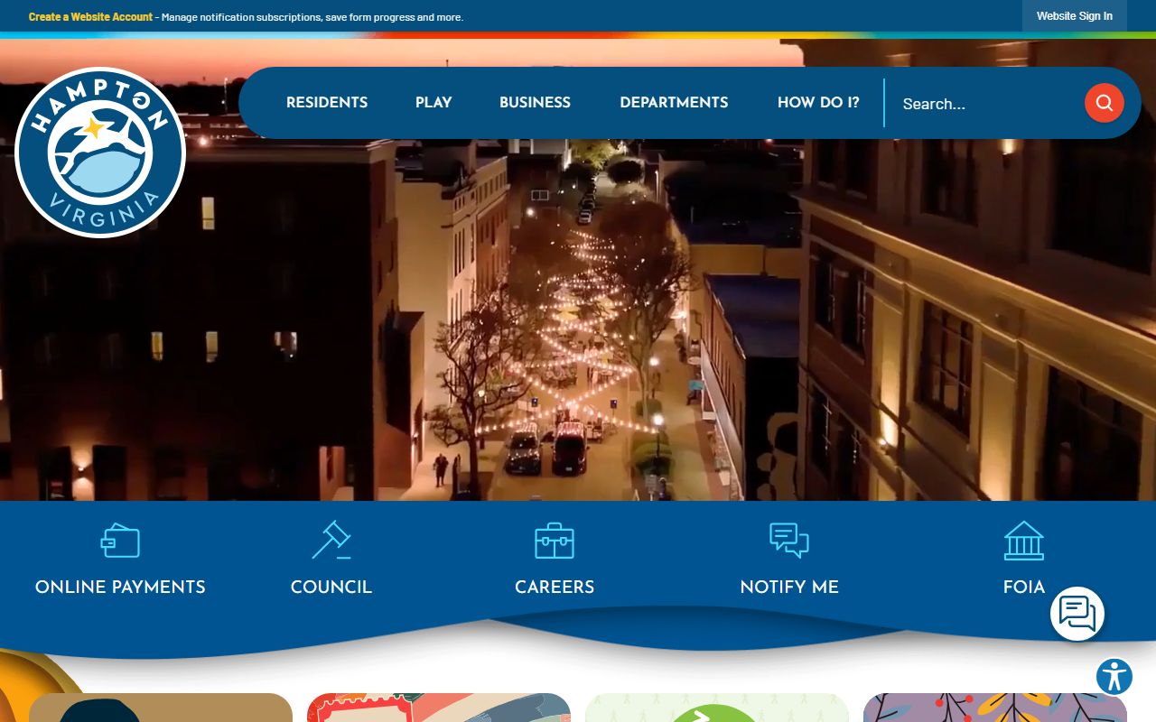
Task: Click the orange search magnifier button
Action: 1104,103
